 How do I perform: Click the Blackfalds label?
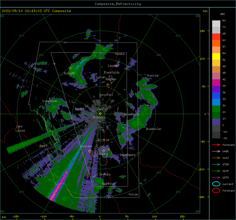[111, 72]
